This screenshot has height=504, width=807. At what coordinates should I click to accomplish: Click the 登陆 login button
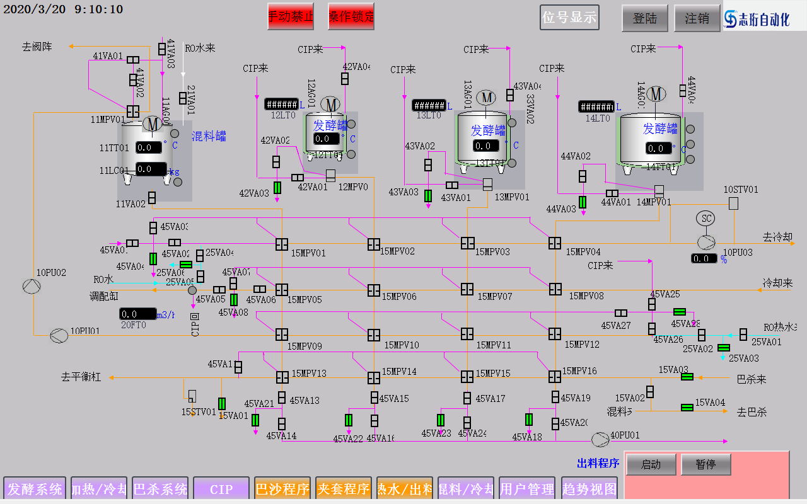645,19
